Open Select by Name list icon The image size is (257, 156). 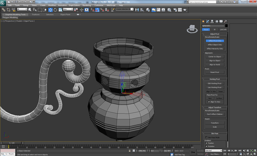click(x=35, y=10)
